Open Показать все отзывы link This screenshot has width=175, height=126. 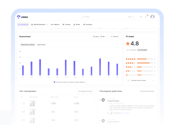click(138, 80)
